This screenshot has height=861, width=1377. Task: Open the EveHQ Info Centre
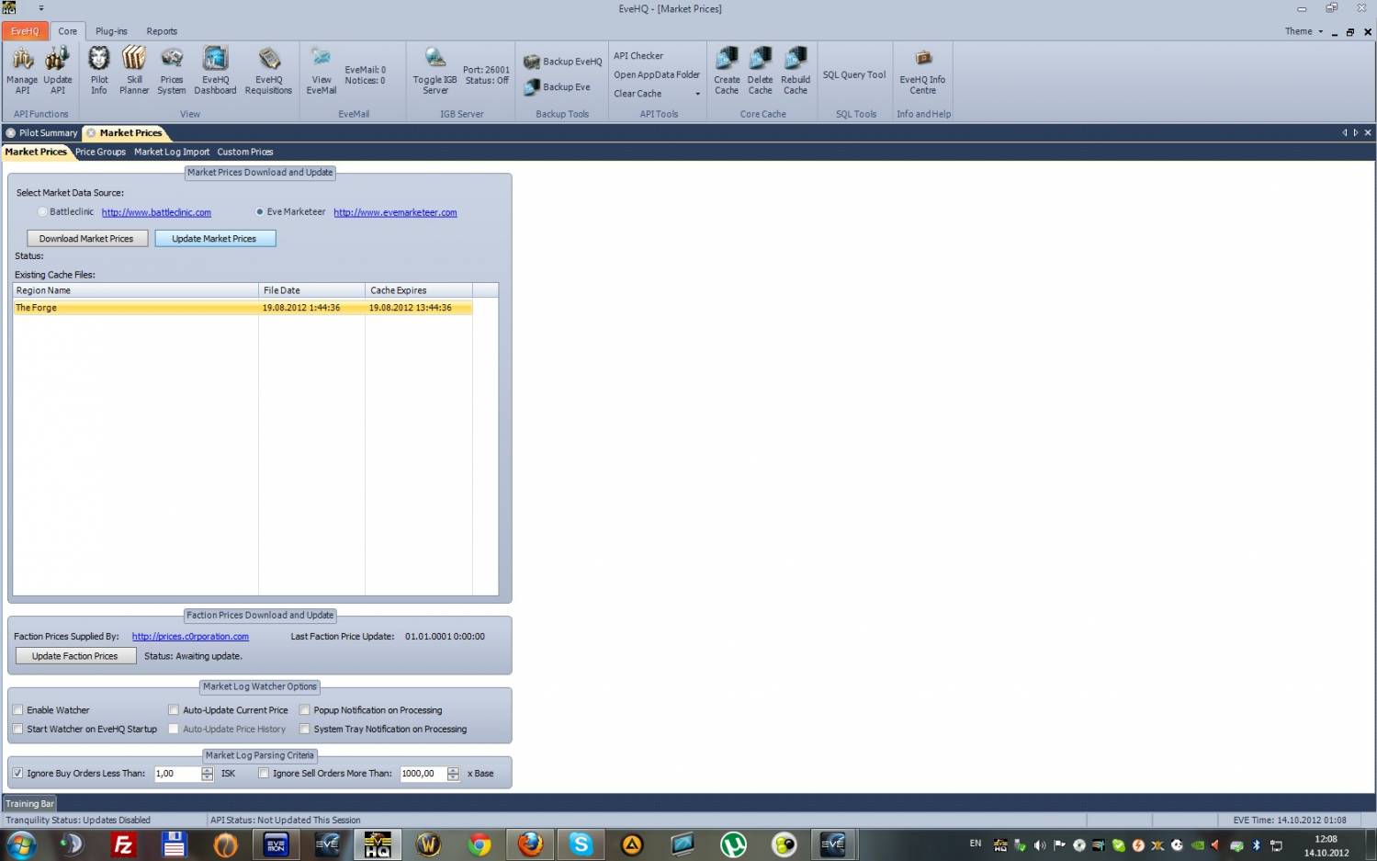[922, 71]
